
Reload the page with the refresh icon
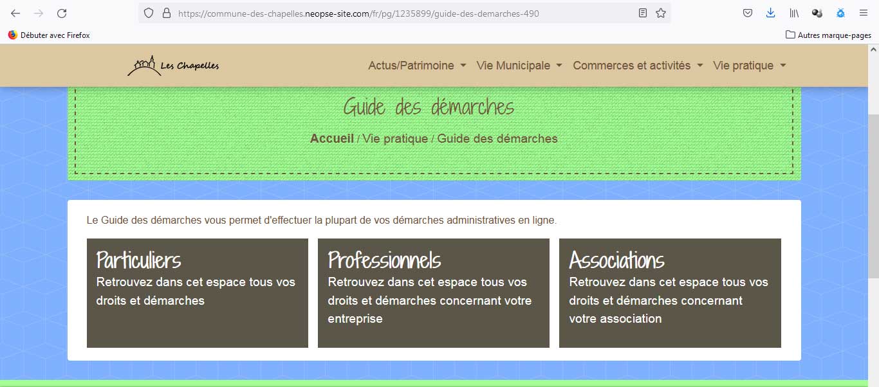(62, 13)
